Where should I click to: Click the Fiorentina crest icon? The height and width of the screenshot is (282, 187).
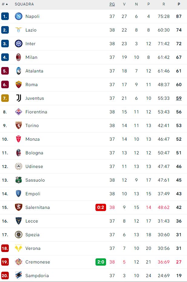19,112
